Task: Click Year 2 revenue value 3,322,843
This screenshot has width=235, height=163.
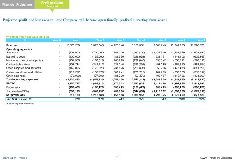Action: [x=97, y=45]
